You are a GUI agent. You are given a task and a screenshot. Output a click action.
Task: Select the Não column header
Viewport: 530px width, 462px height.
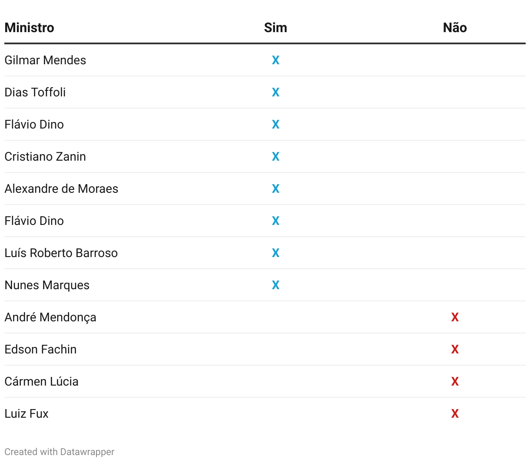click(x=455, y=28)
